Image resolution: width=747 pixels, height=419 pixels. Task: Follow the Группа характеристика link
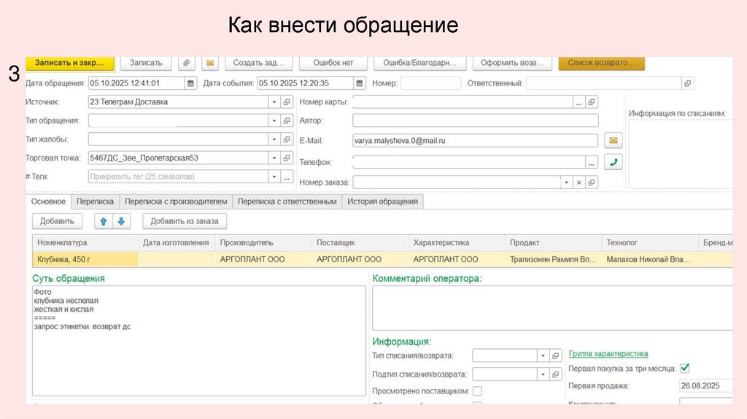click(608, 354)
